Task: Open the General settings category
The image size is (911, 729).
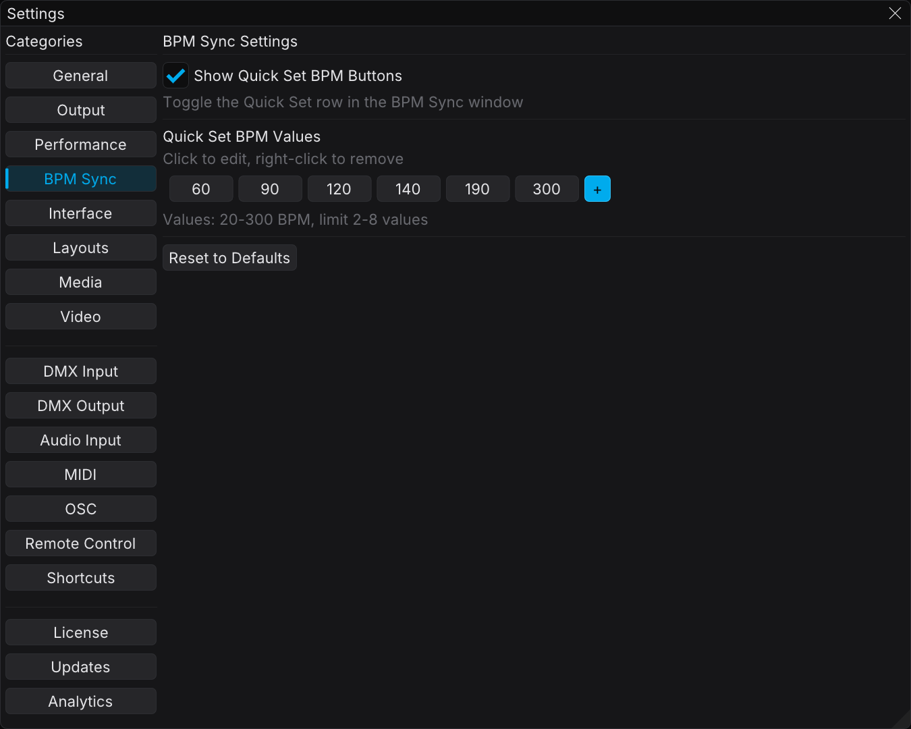Action: 81,76
